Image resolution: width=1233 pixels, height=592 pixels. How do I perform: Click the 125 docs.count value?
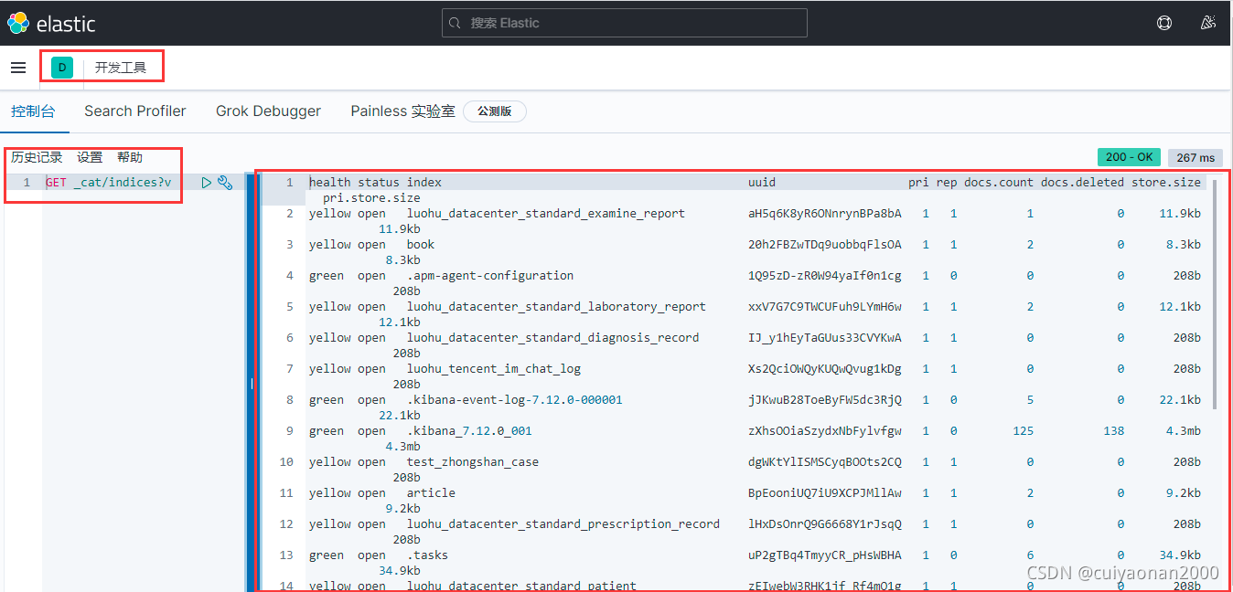pos(1024,431)
